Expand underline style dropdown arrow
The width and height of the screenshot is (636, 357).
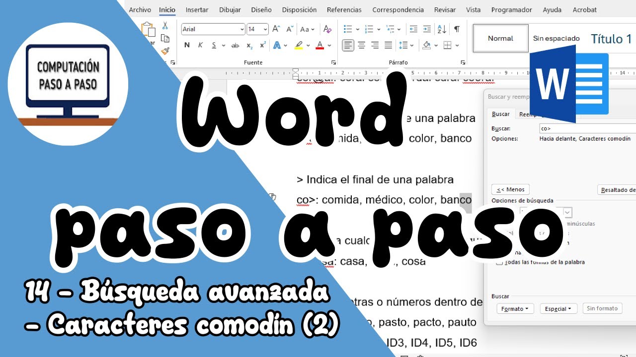[x=224, y=45]
